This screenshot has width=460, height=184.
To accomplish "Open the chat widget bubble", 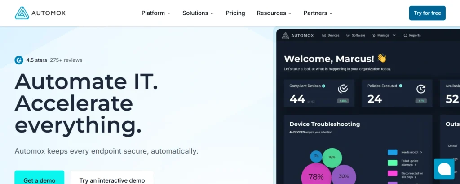I will [x=444, y=169].
